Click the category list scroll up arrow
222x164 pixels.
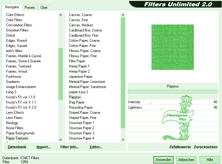tap(60, 15)
